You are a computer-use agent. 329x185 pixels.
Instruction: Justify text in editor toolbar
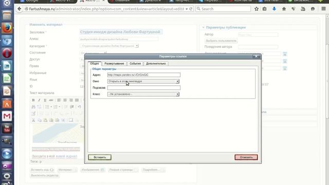pos(77,100)
